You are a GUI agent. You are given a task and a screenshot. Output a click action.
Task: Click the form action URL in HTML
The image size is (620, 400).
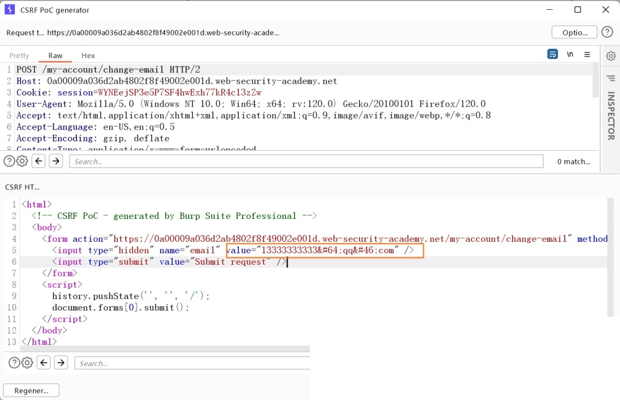[340, 239]
